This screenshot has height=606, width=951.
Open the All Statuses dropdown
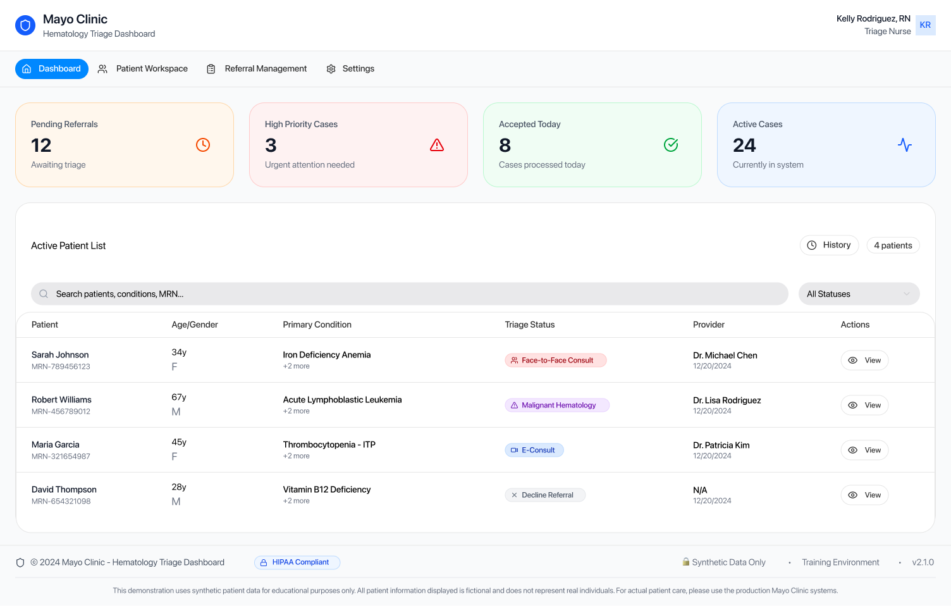tap(858, 294)
